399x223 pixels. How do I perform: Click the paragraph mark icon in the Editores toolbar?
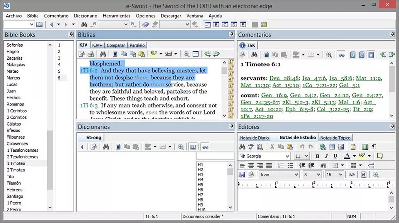point(374,147)
